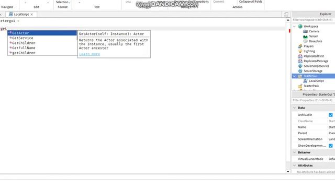Focus the Filter workspace search field
Image resolution: width=335 pixels, height=188 pixels.
click(313, 20)
